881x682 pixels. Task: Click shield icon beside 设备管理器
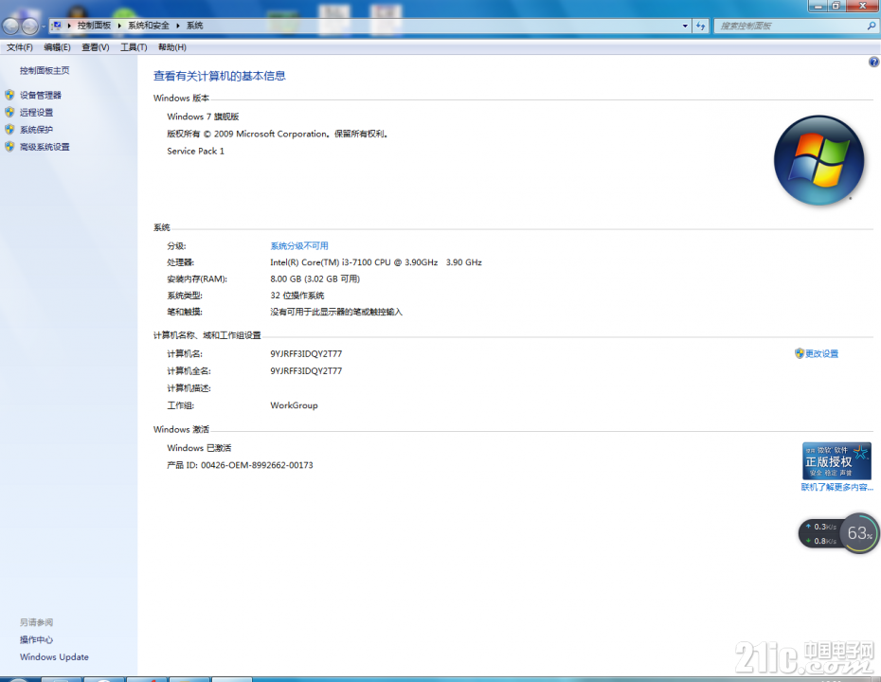(x=9, y=95)
